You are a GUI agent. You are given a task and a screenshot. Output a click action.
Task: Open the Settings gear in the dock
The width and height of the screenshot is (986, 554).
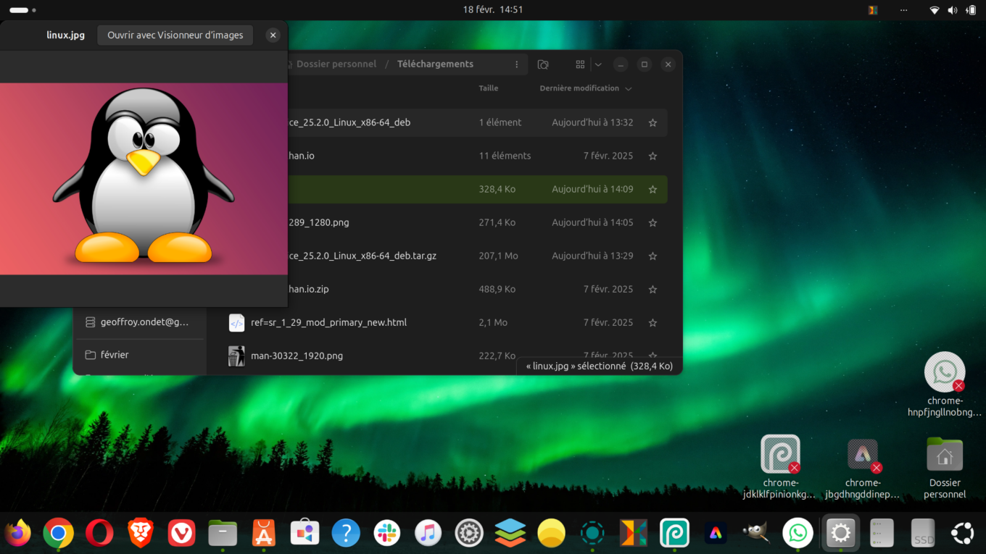[x=840, y=534]
